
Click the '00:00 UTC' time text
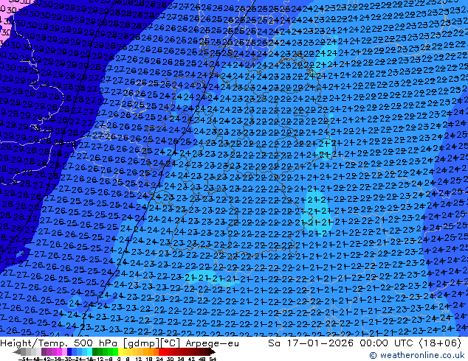coord(387,343)
